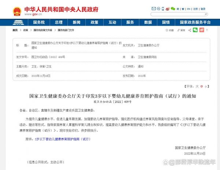The height and width of the screenshot is (170, 220).
Task: Click the WeChat icon in top header
Action: pos(173,8)
